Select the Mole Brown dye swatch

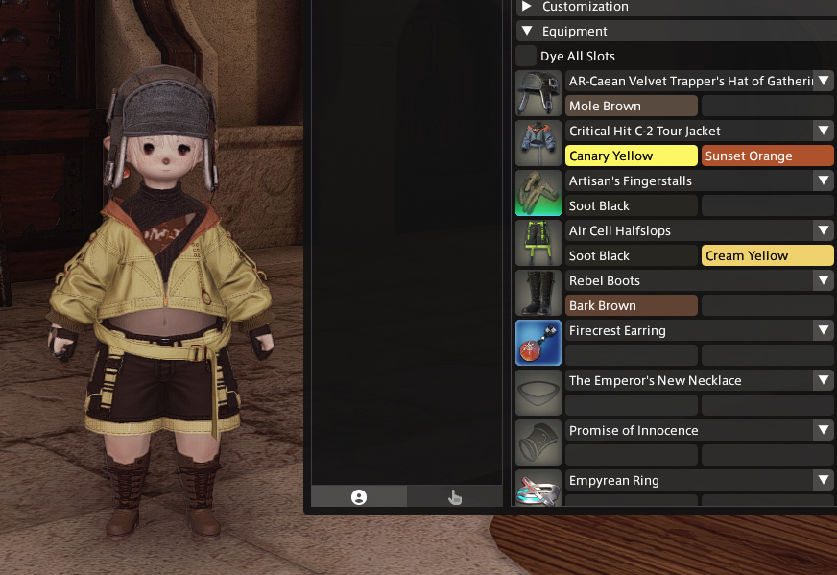coord(632,106)
